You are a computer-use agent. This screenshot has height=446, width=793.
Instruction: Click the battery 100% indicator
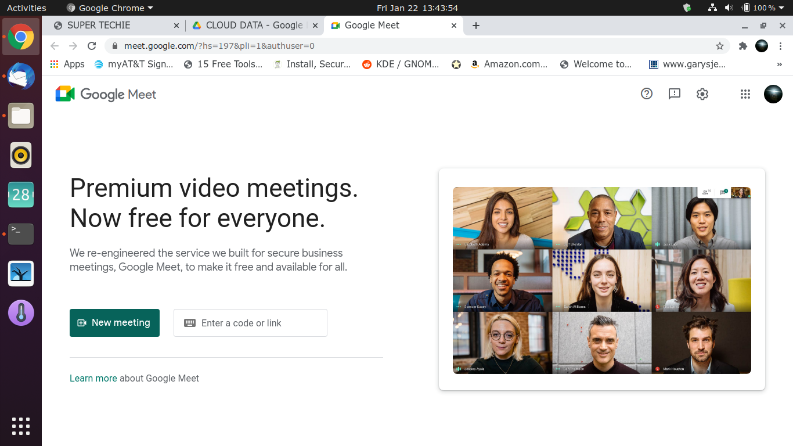tap(759, 8)
